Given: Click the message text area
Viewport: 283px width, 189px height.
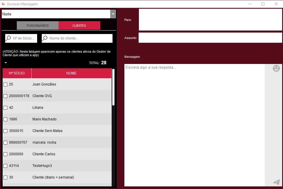Looking at the screenshot, I should coord(195,125).
